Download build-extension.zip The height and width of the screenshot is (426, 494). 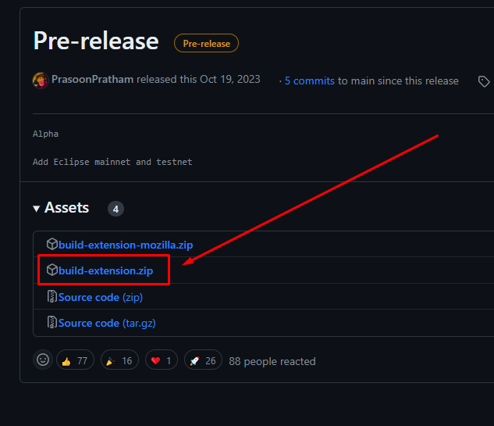tap(105, 270)
